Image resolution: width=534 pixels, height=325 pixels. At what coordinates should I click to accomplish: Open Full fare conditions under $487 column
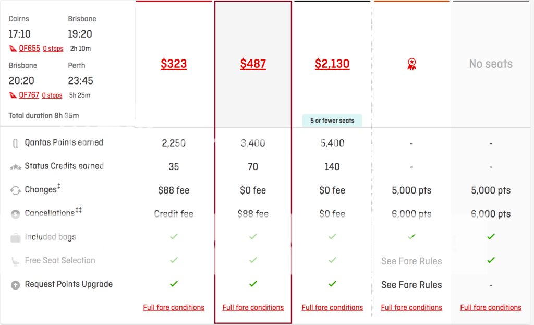tap(253, 307)
